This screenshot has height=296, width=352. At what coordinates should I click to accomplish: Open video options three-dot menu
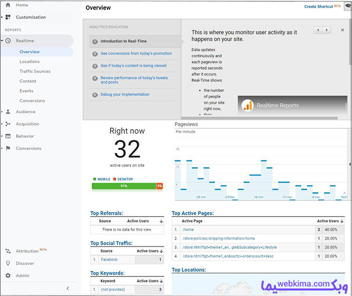346,106
